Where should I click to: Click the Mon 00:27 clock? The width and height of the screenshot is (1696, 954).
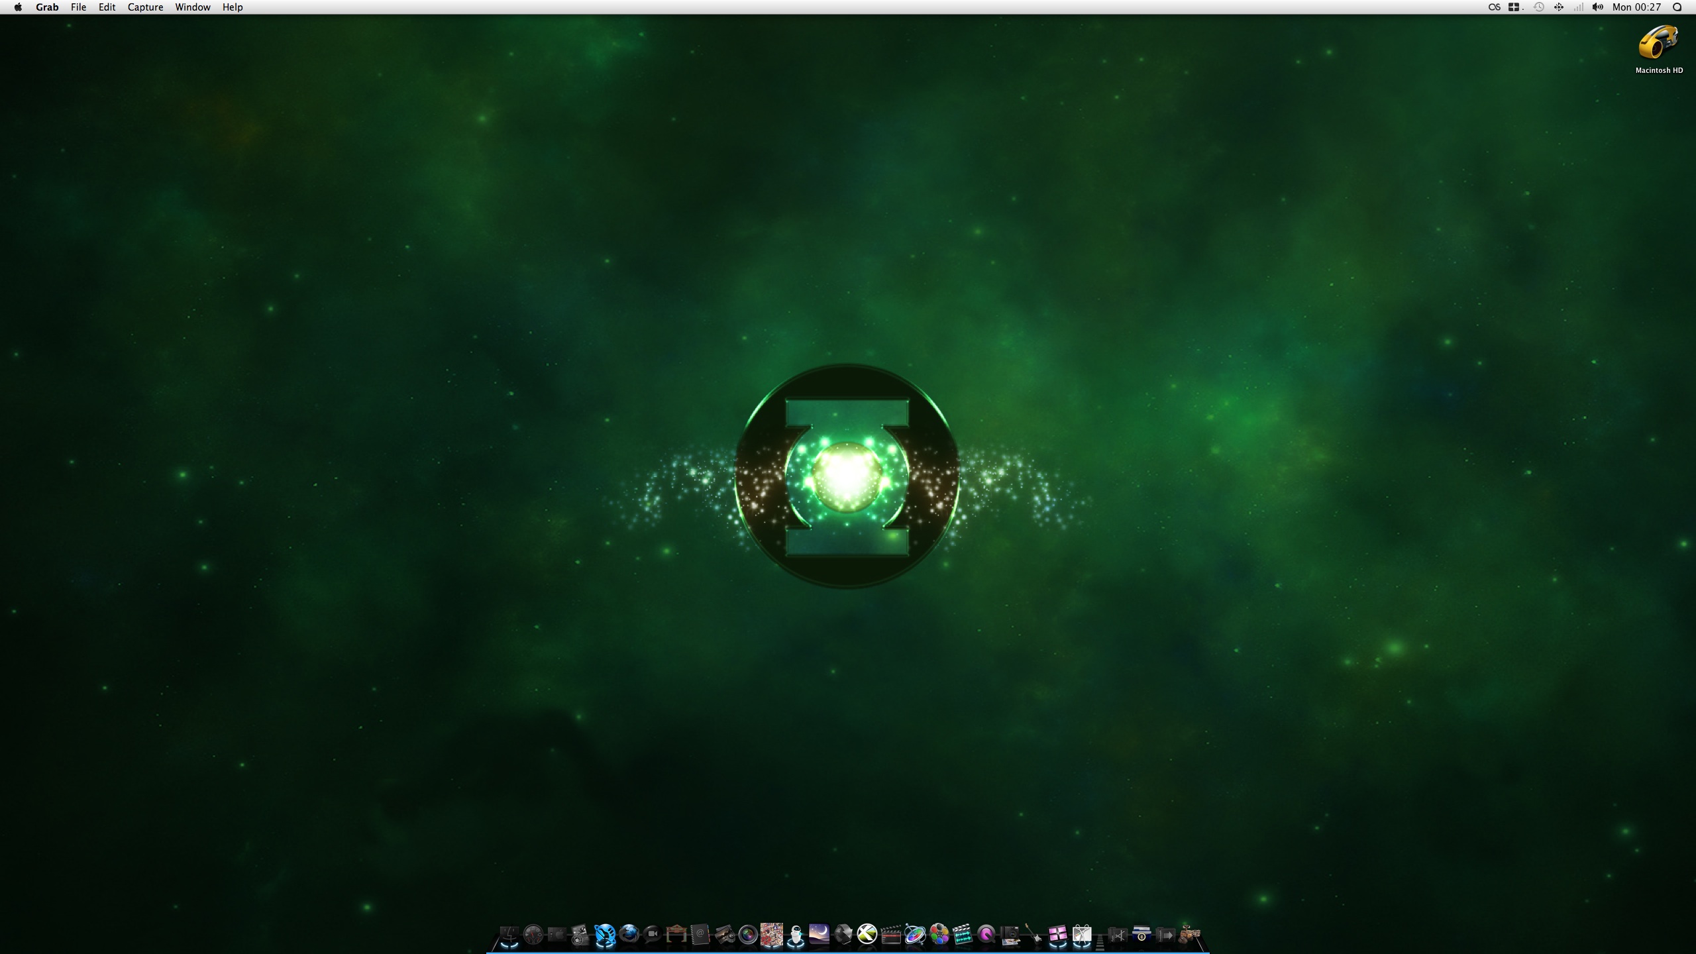[1636, 7]
